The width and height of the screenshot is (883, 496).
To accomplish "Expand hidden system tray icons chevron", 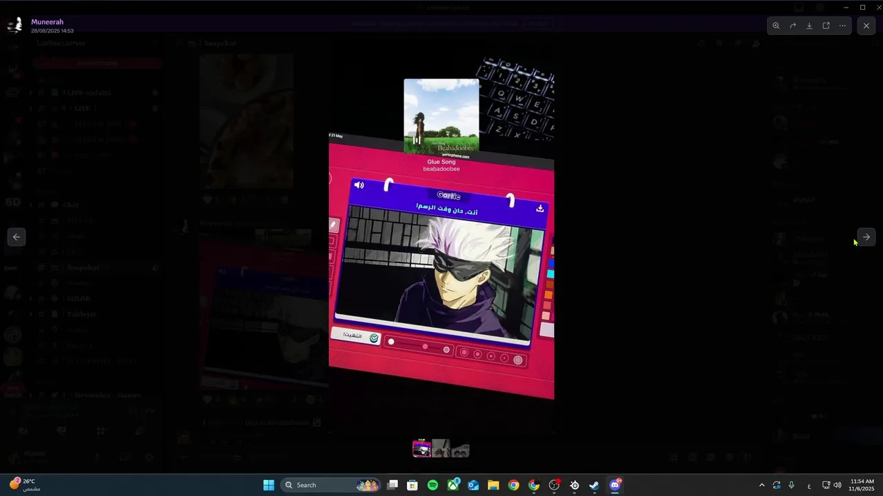I will tap(762, 485).
